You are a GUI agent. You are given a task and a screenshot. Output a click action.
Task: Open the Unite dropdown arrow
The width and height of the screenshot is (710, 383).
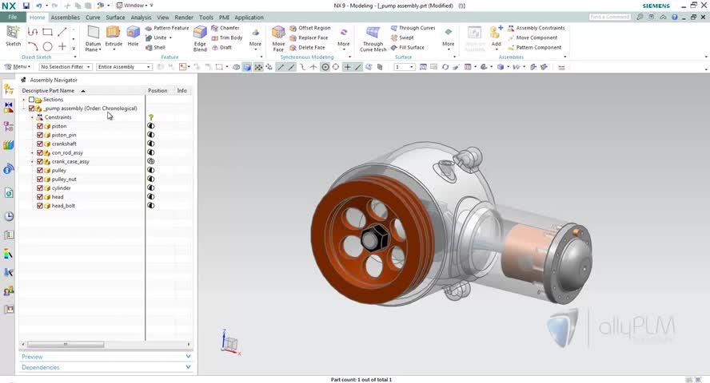pos(171,38)
